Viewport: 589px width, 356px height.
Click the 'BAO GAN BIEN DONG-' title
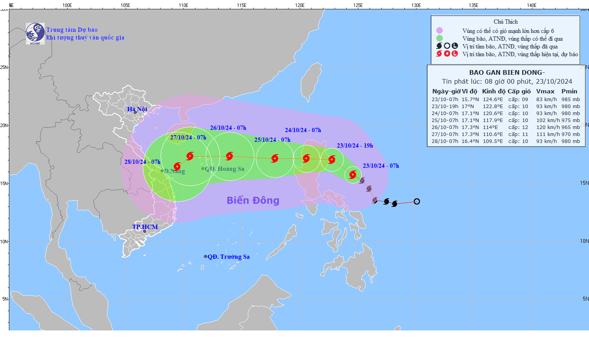tap(507, 72)
